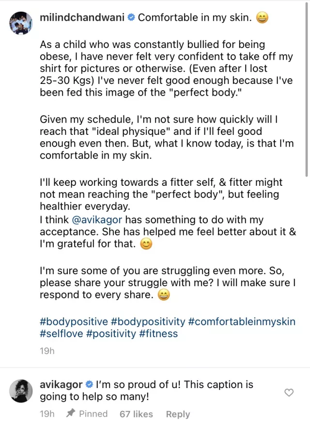310x424 pixels.
Task: Click avikagor commenter profile picture
Action: click(20, 391)
